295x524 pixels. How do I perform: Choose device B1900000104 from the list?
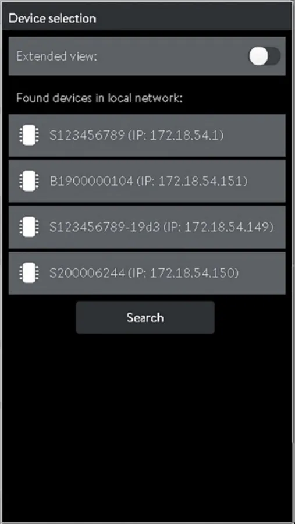click(x=147, y=181)
